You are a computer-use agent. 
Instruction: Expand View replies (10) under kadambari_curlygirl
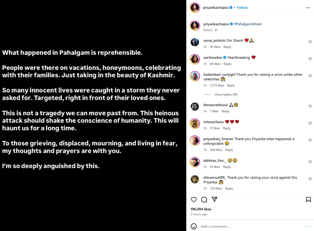[226, 94]
